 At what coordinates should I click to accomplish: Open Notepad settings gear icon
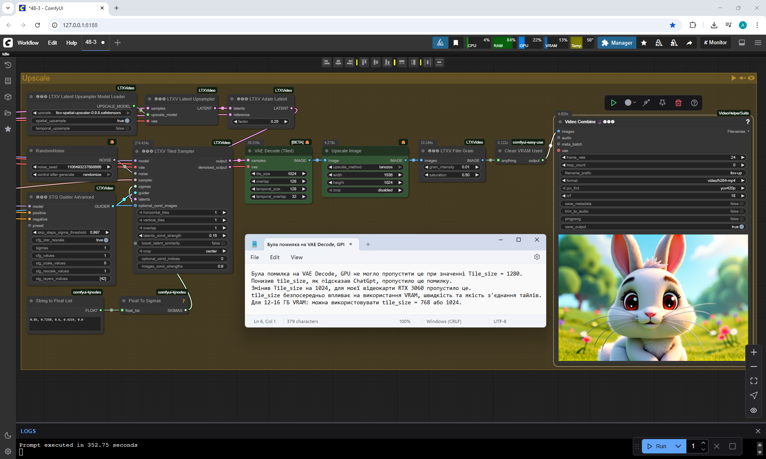click(x=537, y=257)
